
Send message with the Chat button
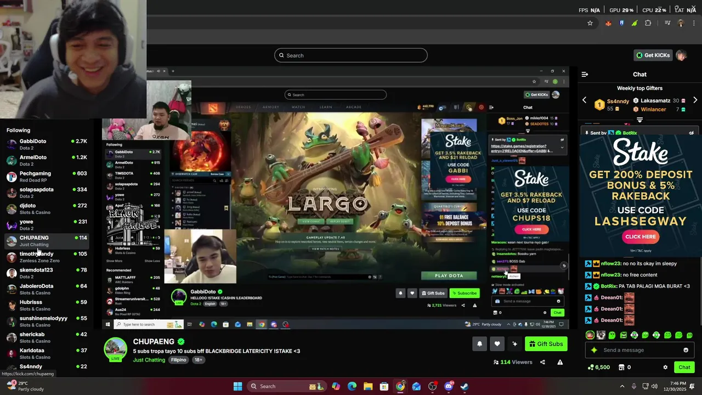tap(684, 368)
